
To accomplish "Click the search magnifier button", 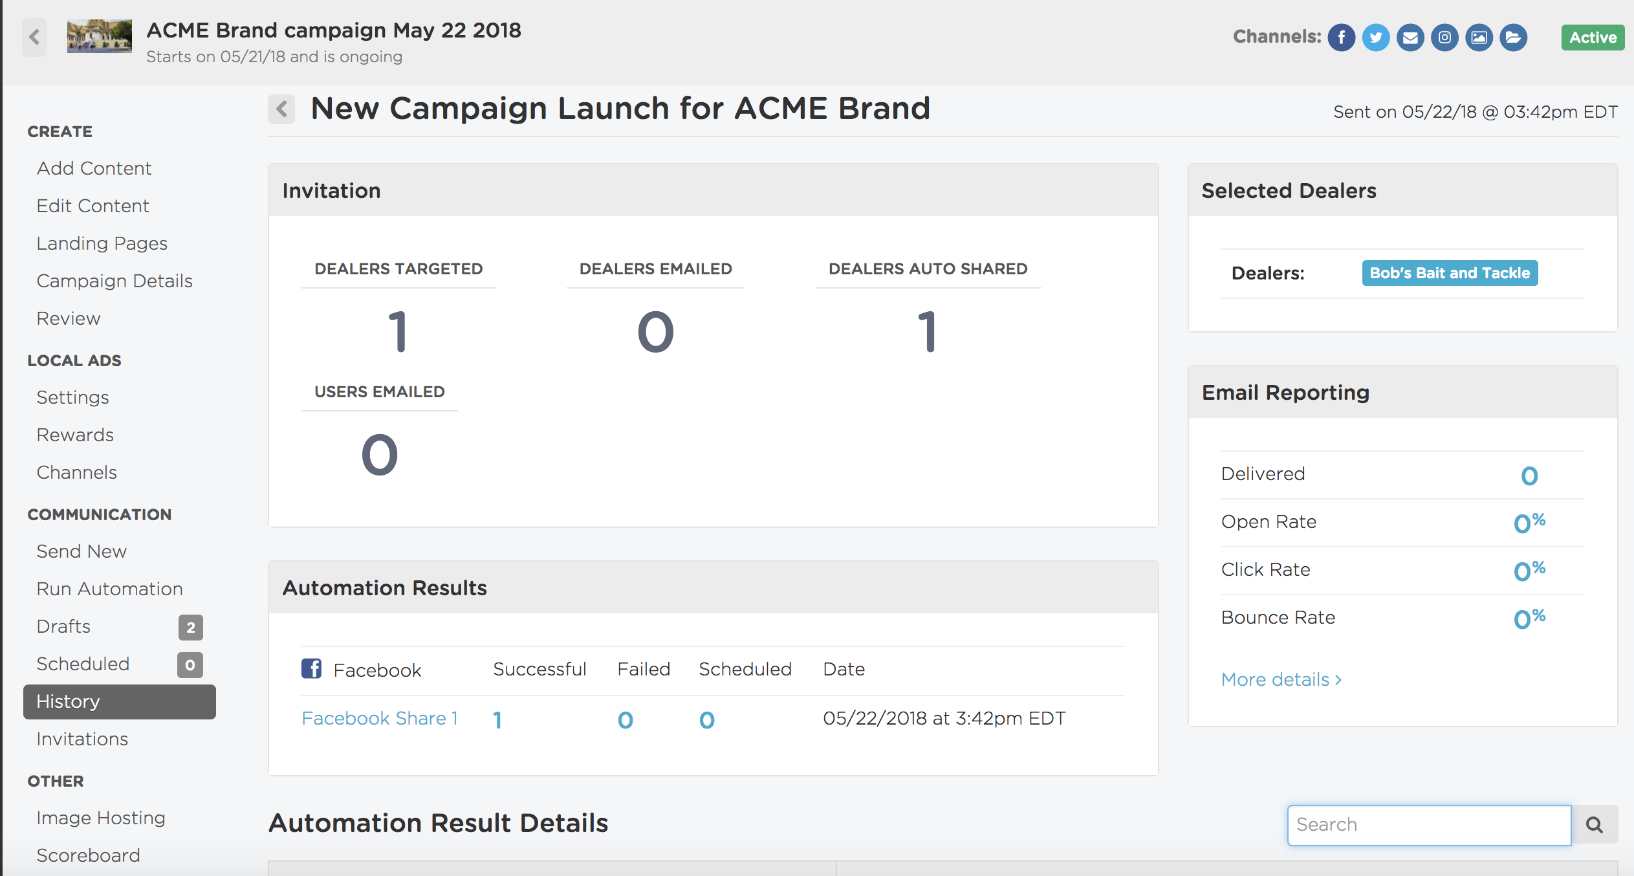I will (1595, 825).
